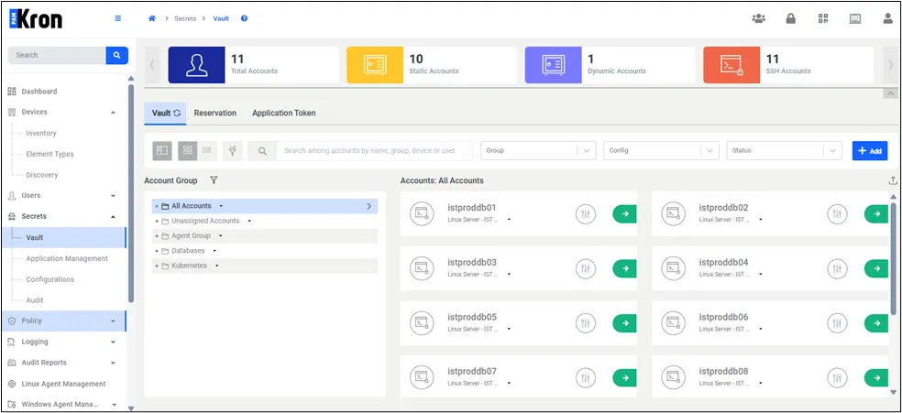Go to home via breadcrumb house icon
Screen dimensions: 902x413
click(152, 18)
